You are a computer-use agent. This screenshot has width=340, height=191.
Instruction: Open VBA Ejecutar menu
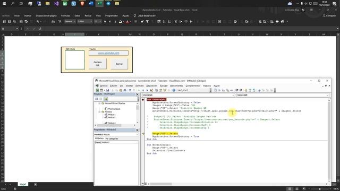click(164, 86)
